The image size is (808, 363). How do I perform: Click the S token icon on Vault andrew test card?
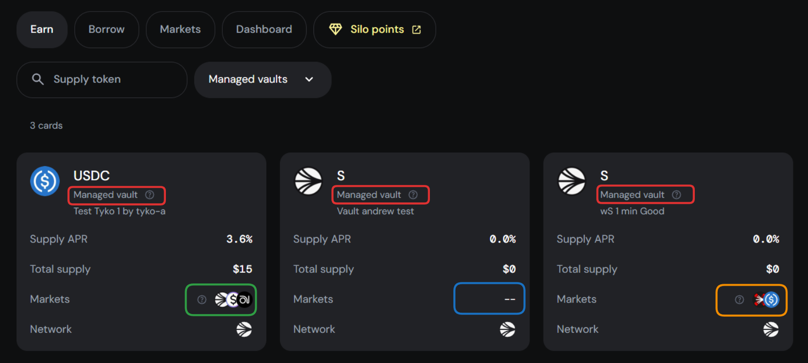coord(308,181)
